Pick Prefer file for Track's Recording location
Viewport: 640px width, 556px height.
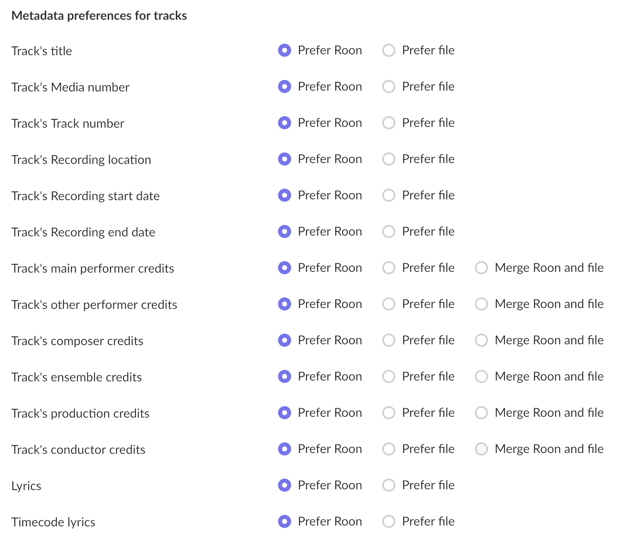(x=389, y=159)
